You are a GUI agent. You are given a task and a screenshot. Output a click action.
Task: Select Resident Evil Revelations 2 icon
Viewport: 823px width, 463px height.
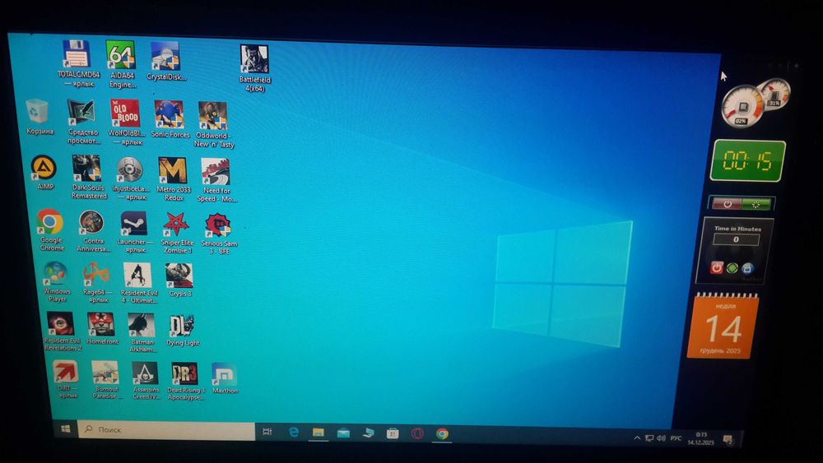click(60, 324)
